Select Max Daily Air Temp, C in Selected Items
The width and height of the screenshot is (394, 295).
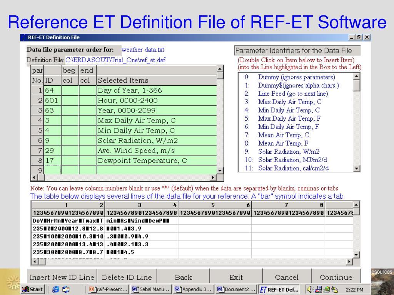pyautogui.click(x=157, y=120)
